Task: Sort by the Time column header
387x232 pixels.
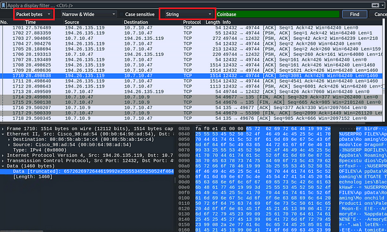Action: tap(30, 22)
